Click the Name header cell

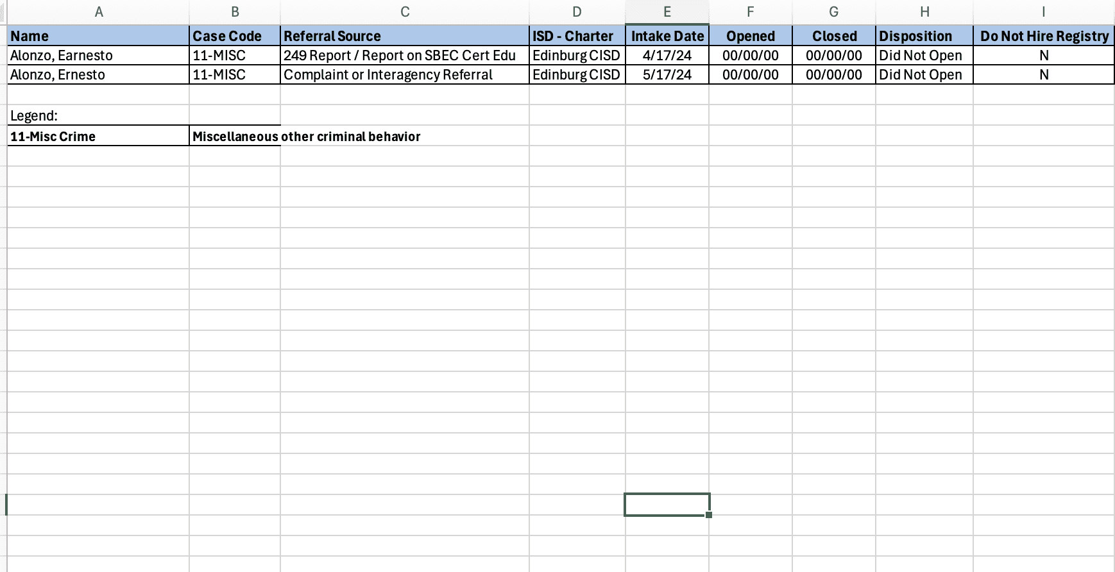tap(98, 36)
